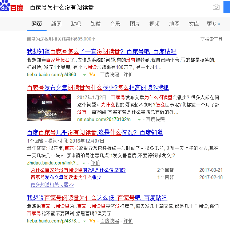The width and height of the screenshot is (230, 225).
Task: Click the Sohu result thumbnail image
Action: pos(49,108)
